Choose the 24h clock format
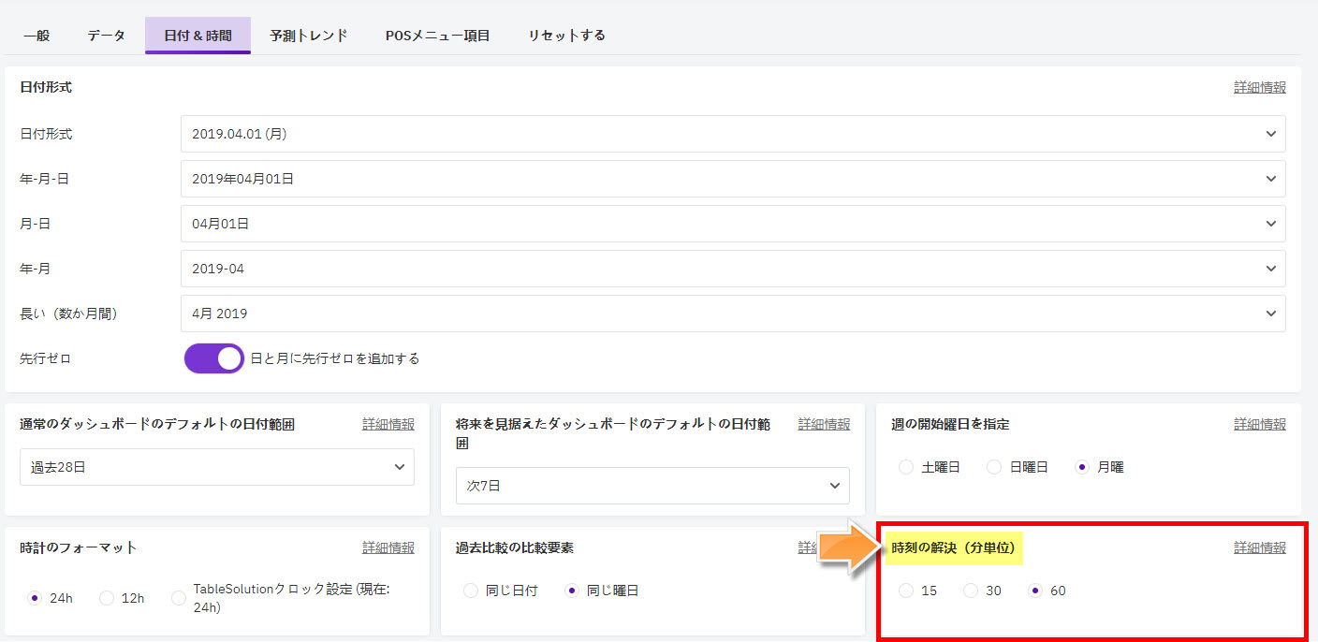Image resolution: width=1318 pixels, height=642 pixels. (36, 598)
